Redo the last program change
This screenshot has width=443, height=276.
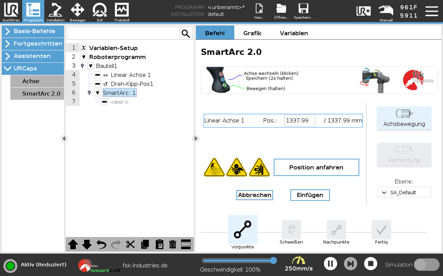coord(116,244)
